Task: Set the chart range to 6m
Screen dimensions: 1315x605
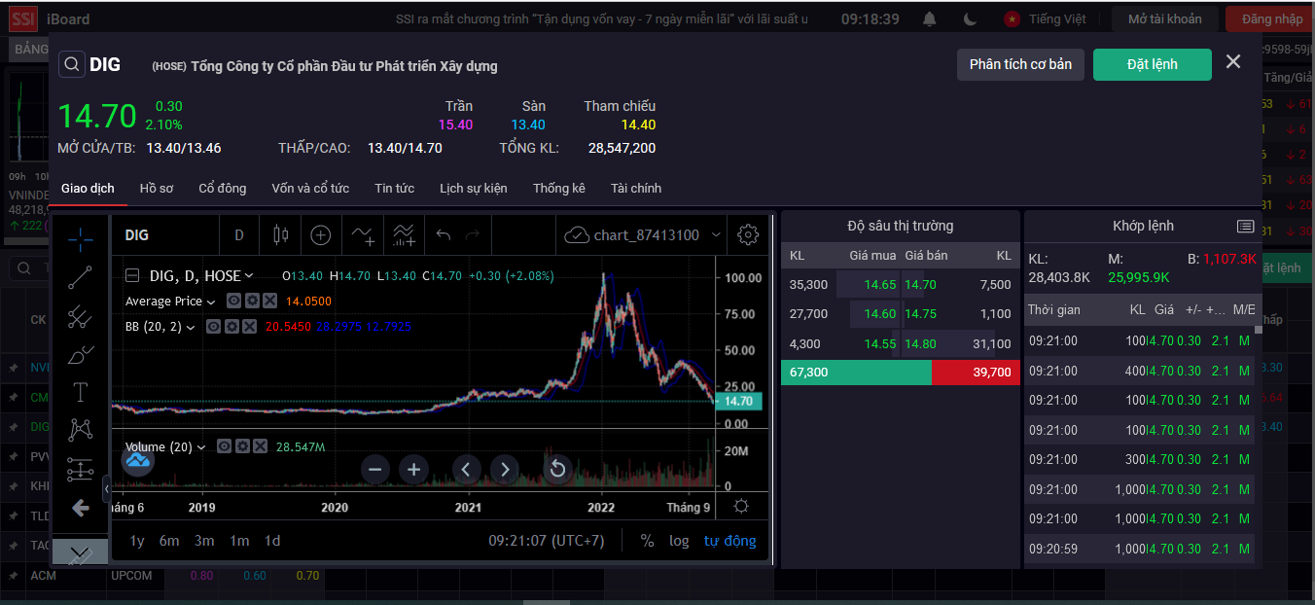Action: 169,541
